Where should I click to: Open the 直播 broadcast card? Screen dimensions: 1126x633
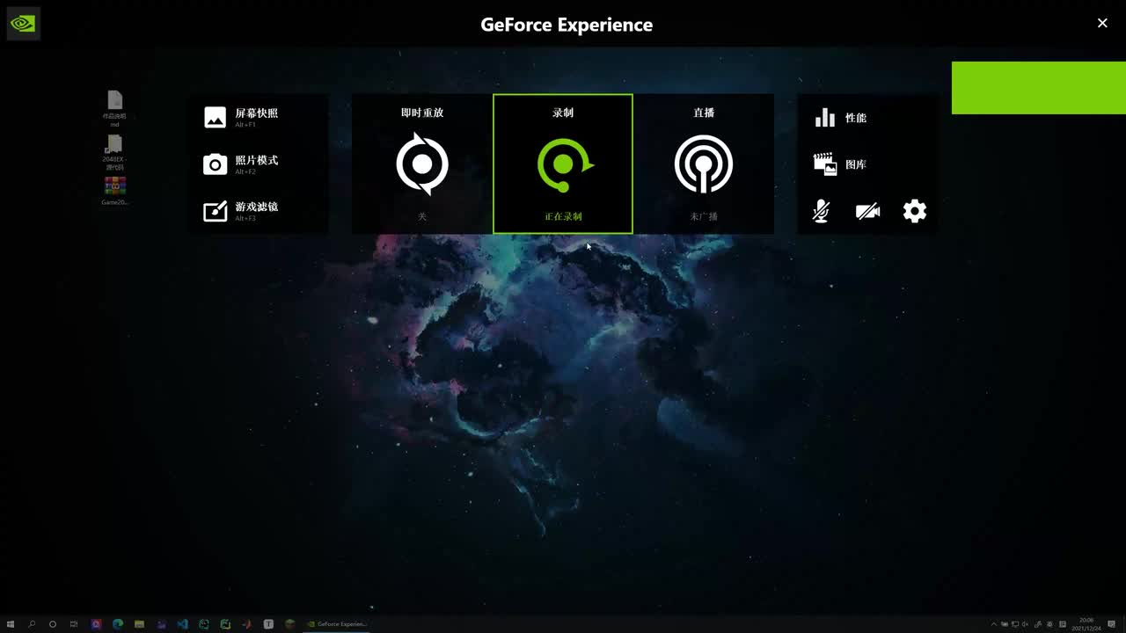(x=704, y=164)
